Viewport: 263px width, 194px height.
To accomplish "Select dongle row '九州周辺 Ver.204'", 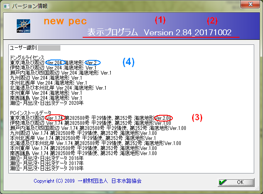I will pos(46,78).
